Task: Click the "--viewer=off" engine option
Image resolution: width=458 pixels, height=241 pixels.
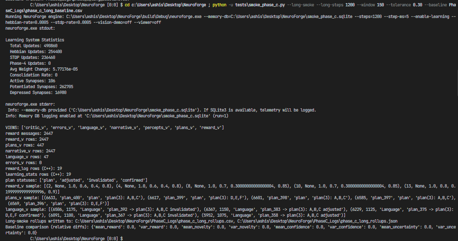Action: (x=147, y=22)
